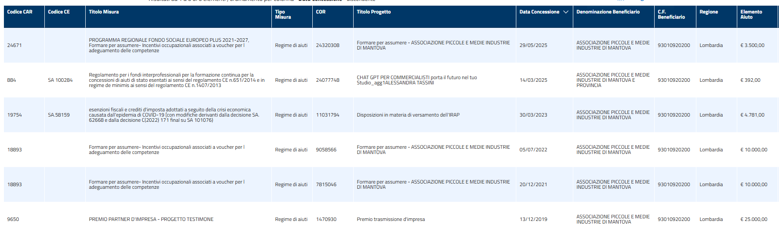Click the descending sort arrow beside Data Concessione
This screenshot has height=234, width=779.
click(565, 12)
